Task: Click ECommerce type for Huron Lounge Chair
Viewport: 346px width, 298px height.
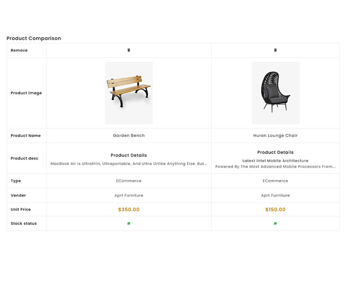Action: click(x=276, y=181)
